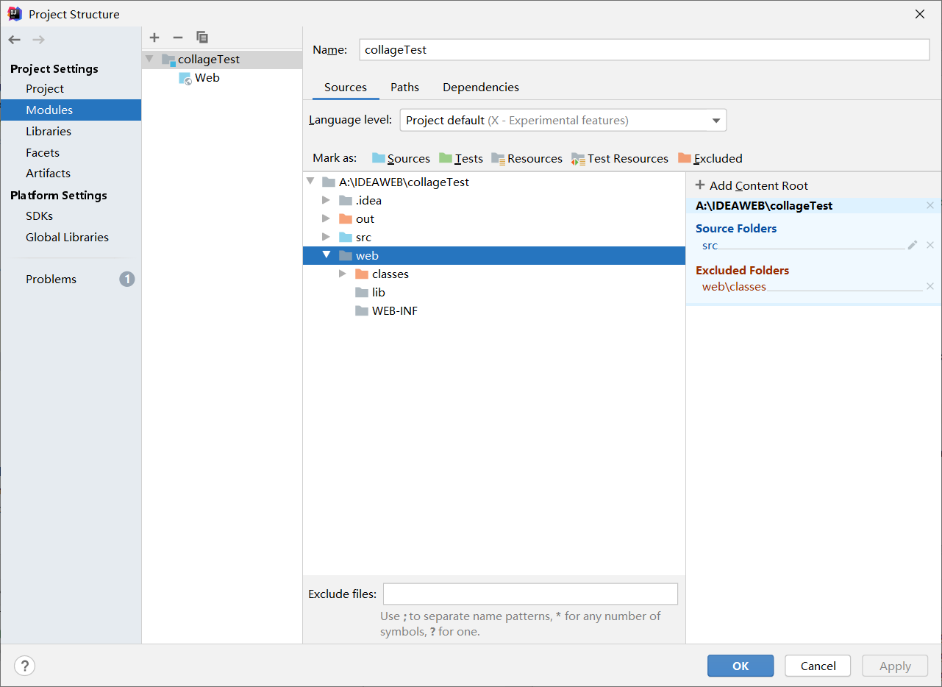The width and height of the screenshot is (942, 687).
Task: Switch to the Dependencies tab
Action: click(481, 87)
